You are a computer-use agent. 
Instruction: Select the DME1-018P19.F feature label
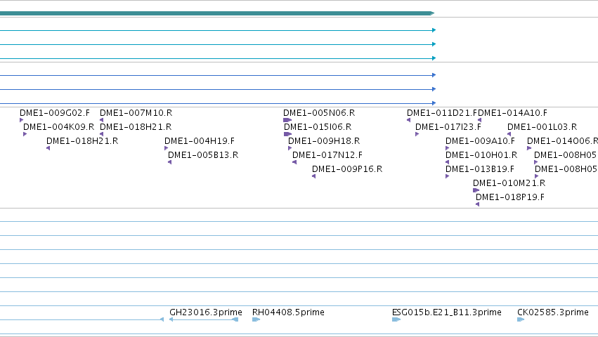(510, 197)
